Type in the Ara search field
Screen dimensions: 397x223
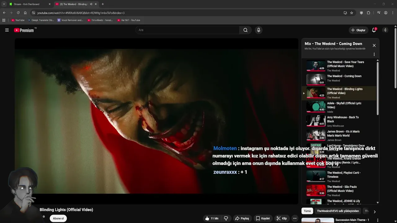point(187,30)
